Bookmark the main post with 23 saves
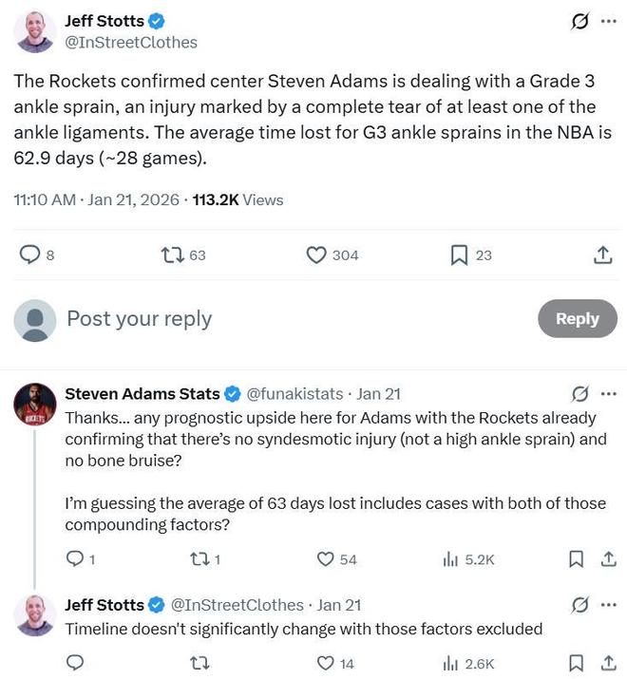 point(459,255)
